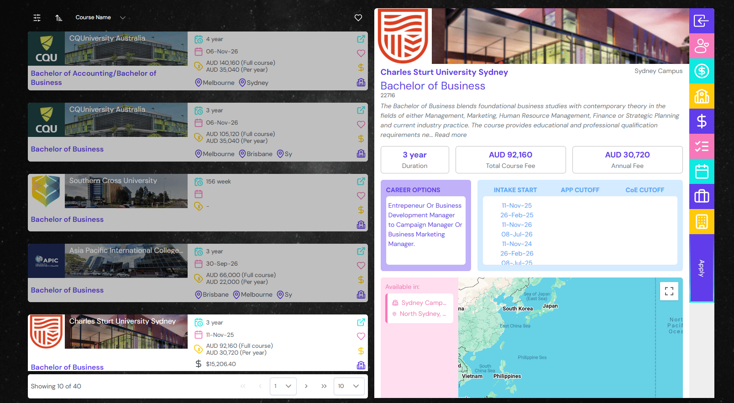Open the calendar icon in right sidebar
The width and height of the screenshot is (734, 403).
(x=701, y=172)
